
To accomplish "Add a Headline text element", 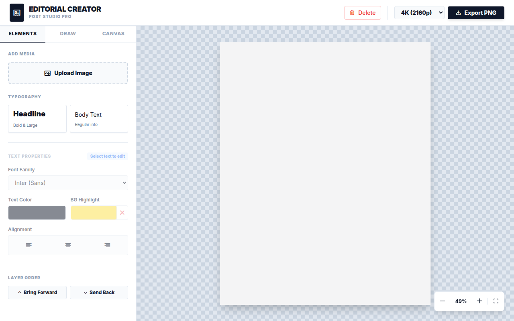I will 37,119.
